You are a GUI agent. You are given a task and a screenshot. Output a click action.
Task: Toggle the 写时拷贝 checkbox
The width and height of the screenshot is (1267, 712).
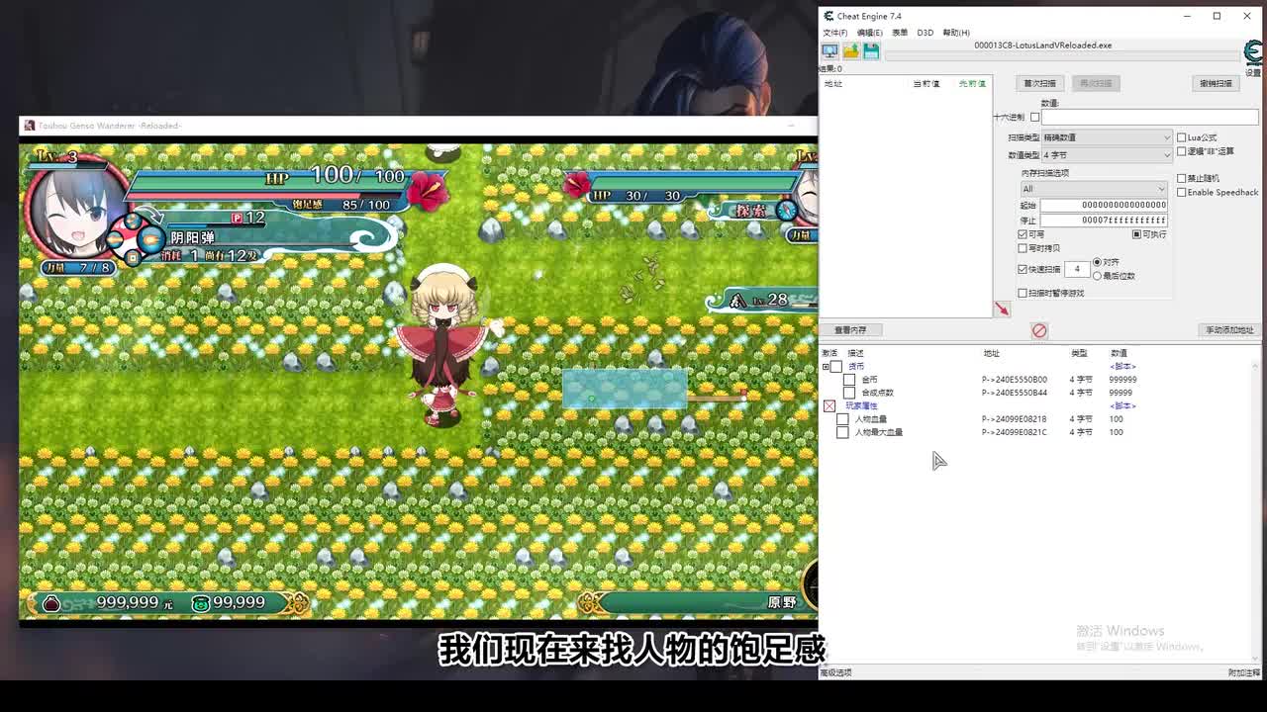(x=1023, y=248)
